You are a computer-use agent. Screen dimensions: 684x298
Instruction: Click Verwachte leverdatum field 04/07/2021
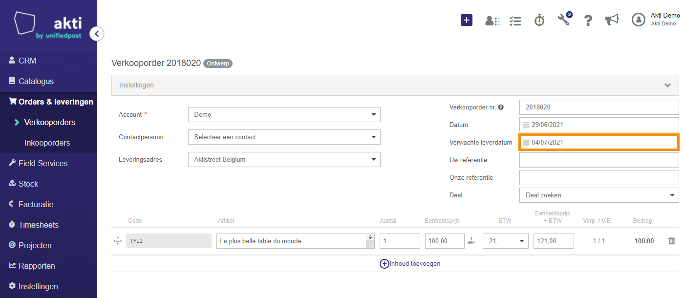[599, 142]
